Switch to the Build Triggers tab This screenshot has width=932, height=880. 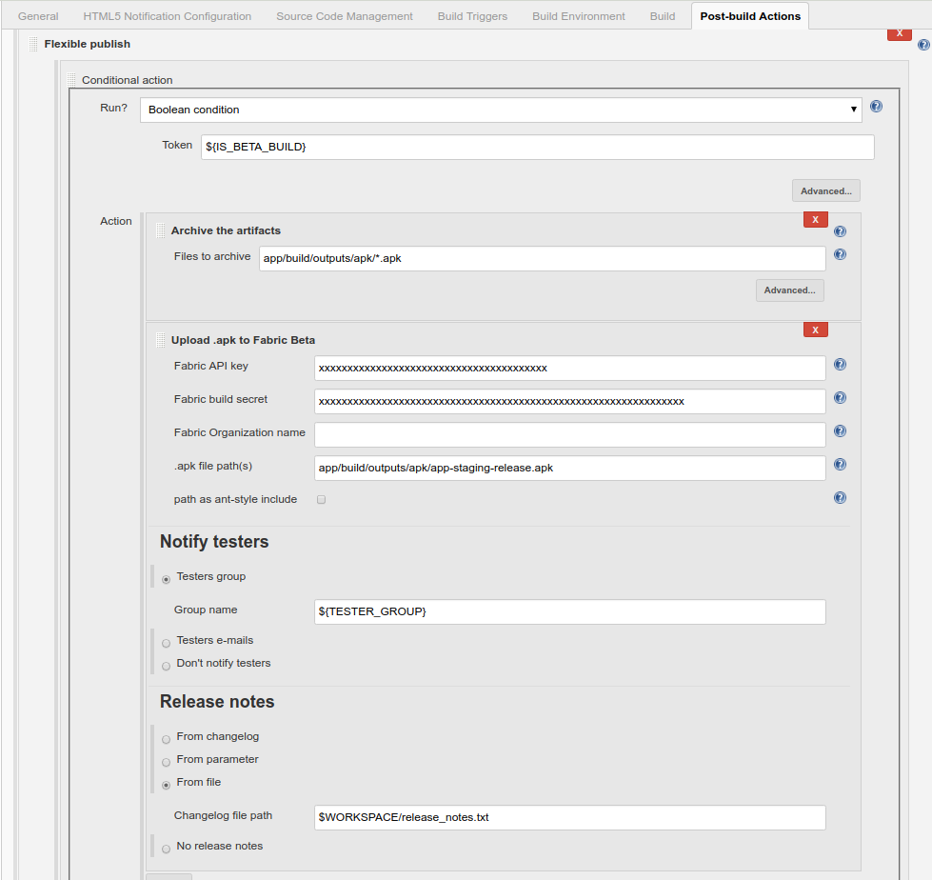[x=472, y=16]
